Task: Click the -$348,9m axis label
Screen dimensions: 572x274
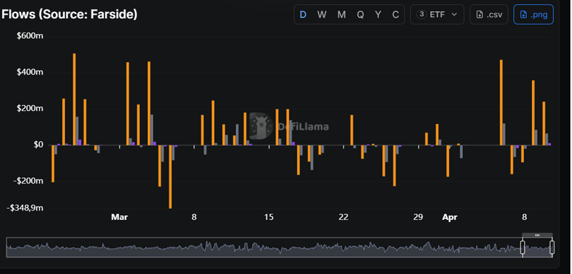Action: [25, 208]
